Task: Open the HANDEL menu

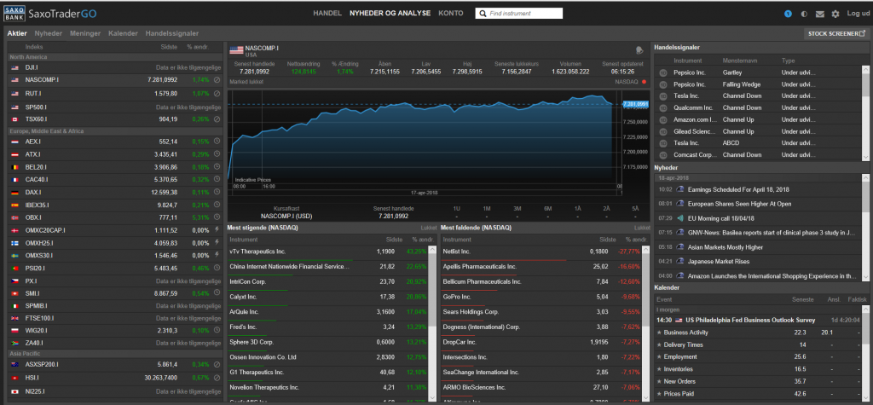Action: 327,14
